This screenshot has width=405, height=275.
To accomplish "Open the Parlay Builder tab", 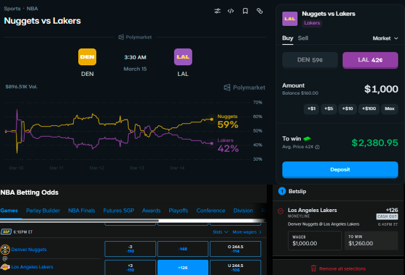I will click(x=43, y=211).
